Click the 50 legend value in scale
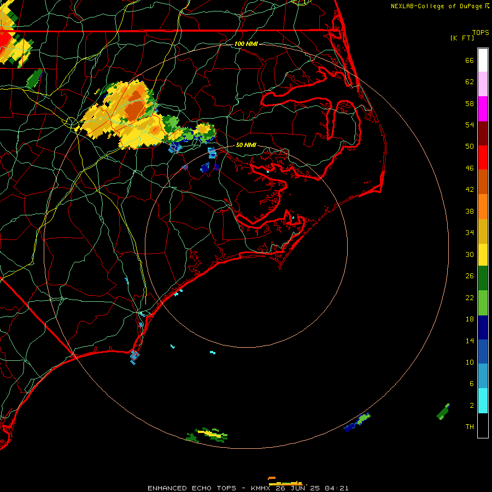Screen dimensions: 492x492 (470, 147)
